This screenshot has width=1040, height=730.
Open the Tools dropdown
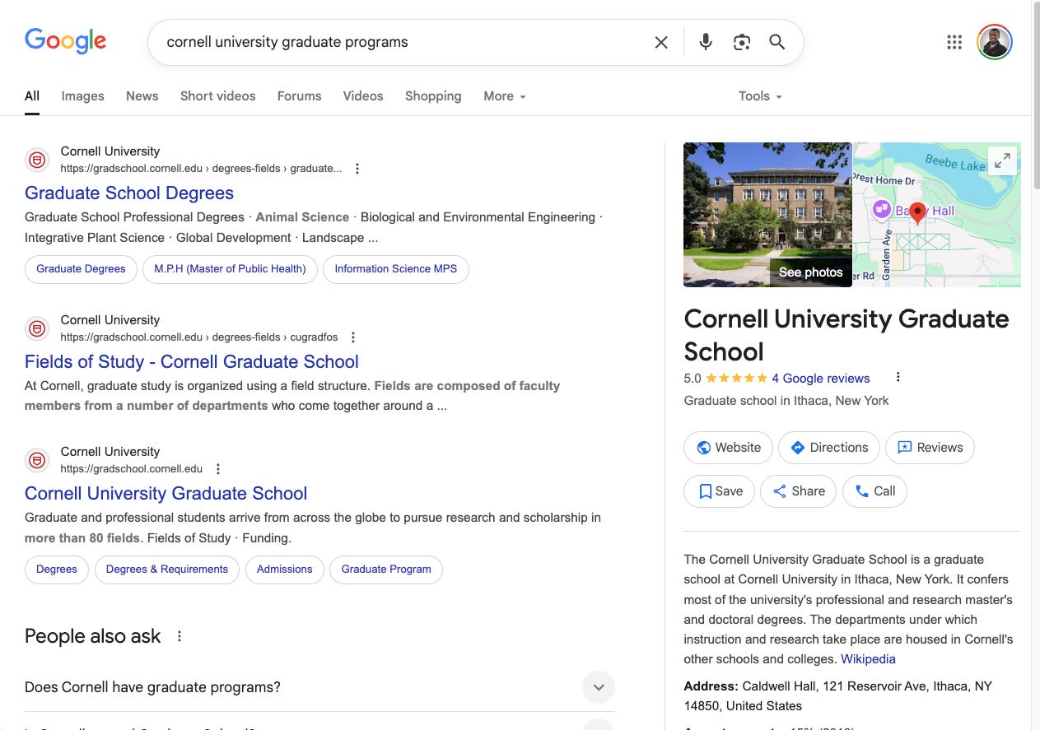pyautogui.click(x=760, y=96)
